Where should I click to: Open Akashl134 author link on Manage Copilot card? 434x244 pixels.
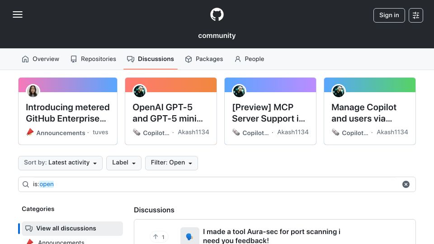click(392, 132)
